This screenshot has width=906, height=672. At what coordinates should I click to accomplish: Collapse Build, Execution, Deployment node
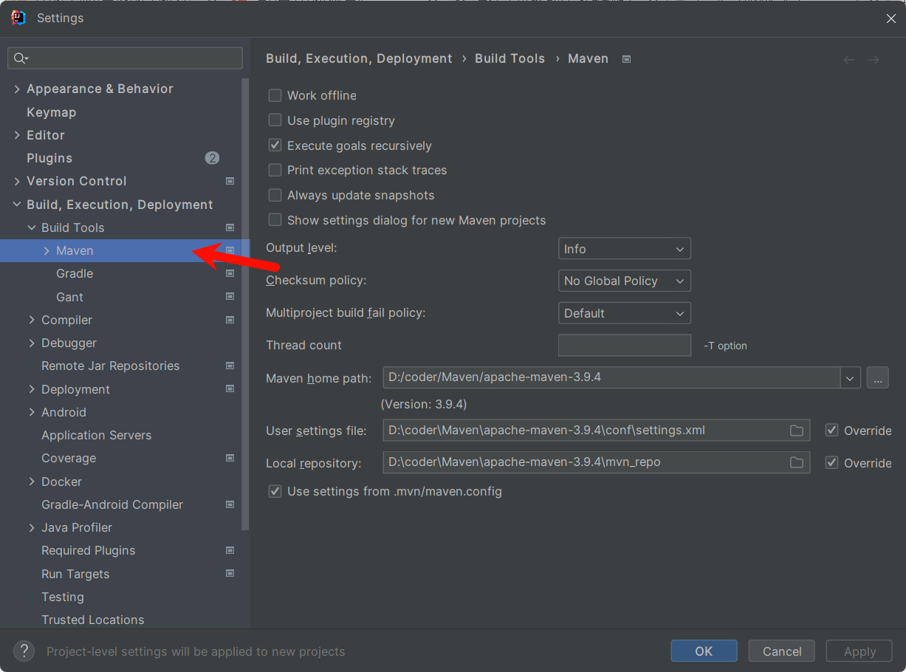[17, 205]
